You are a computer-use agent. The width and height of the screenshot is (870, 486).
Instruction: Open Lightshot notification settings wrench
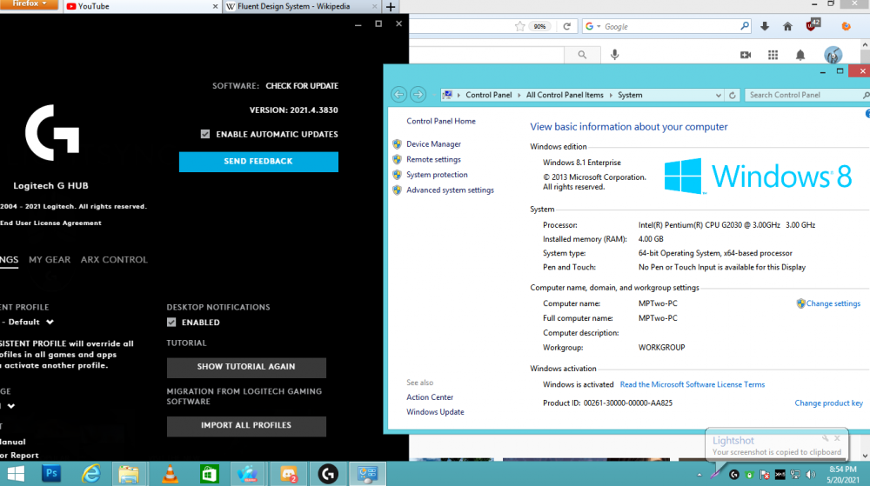[825, 438]
